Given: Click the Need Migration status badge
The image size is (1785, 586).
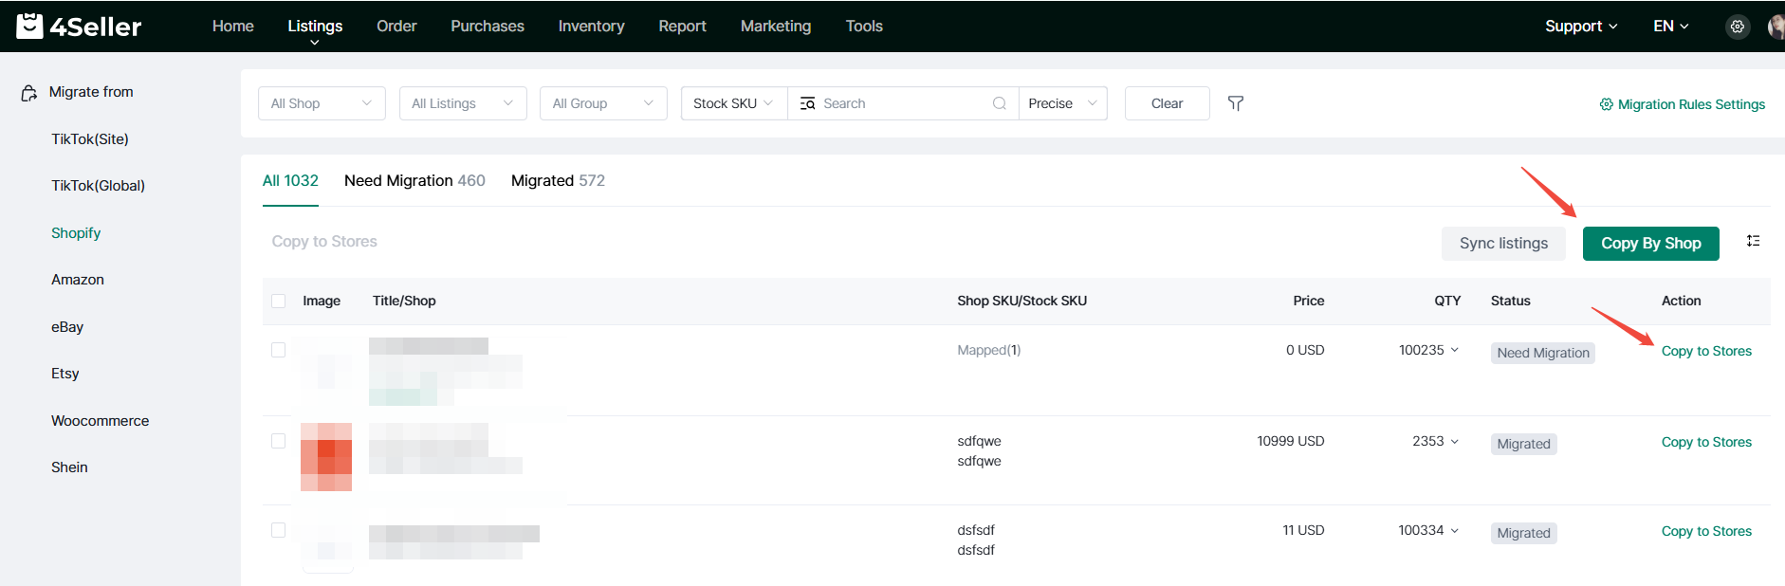Looking at the screenshot, I should coord(1543,353).
